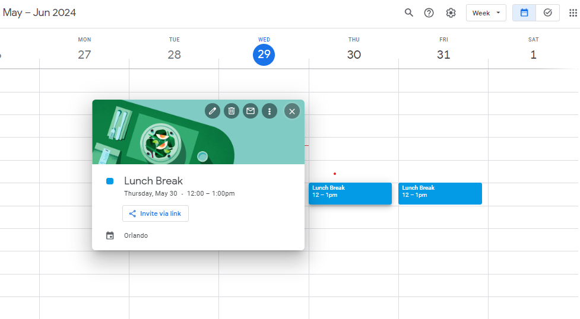This screenshot has width=580, height=319.
Task: Edit the Lunch Break event
Action: (x=213, y=111)
